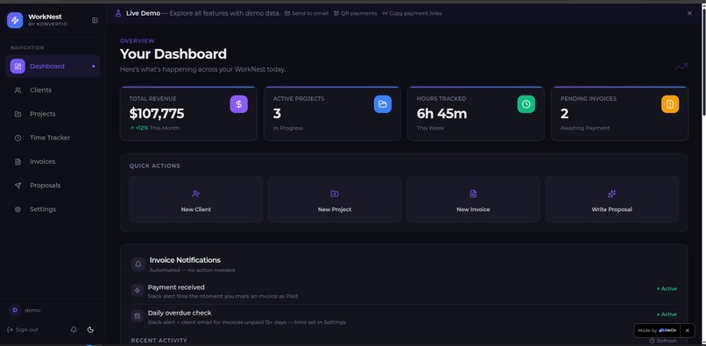706x346 pixels.
Task: Open Dashboard in the navigation sidebar
Action: (53, 67)
